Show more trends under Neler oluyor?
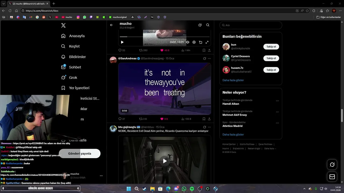 pos(233,135)
